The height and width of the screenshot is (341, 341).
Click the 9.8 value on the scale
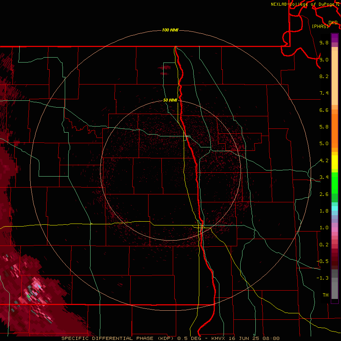324,42
